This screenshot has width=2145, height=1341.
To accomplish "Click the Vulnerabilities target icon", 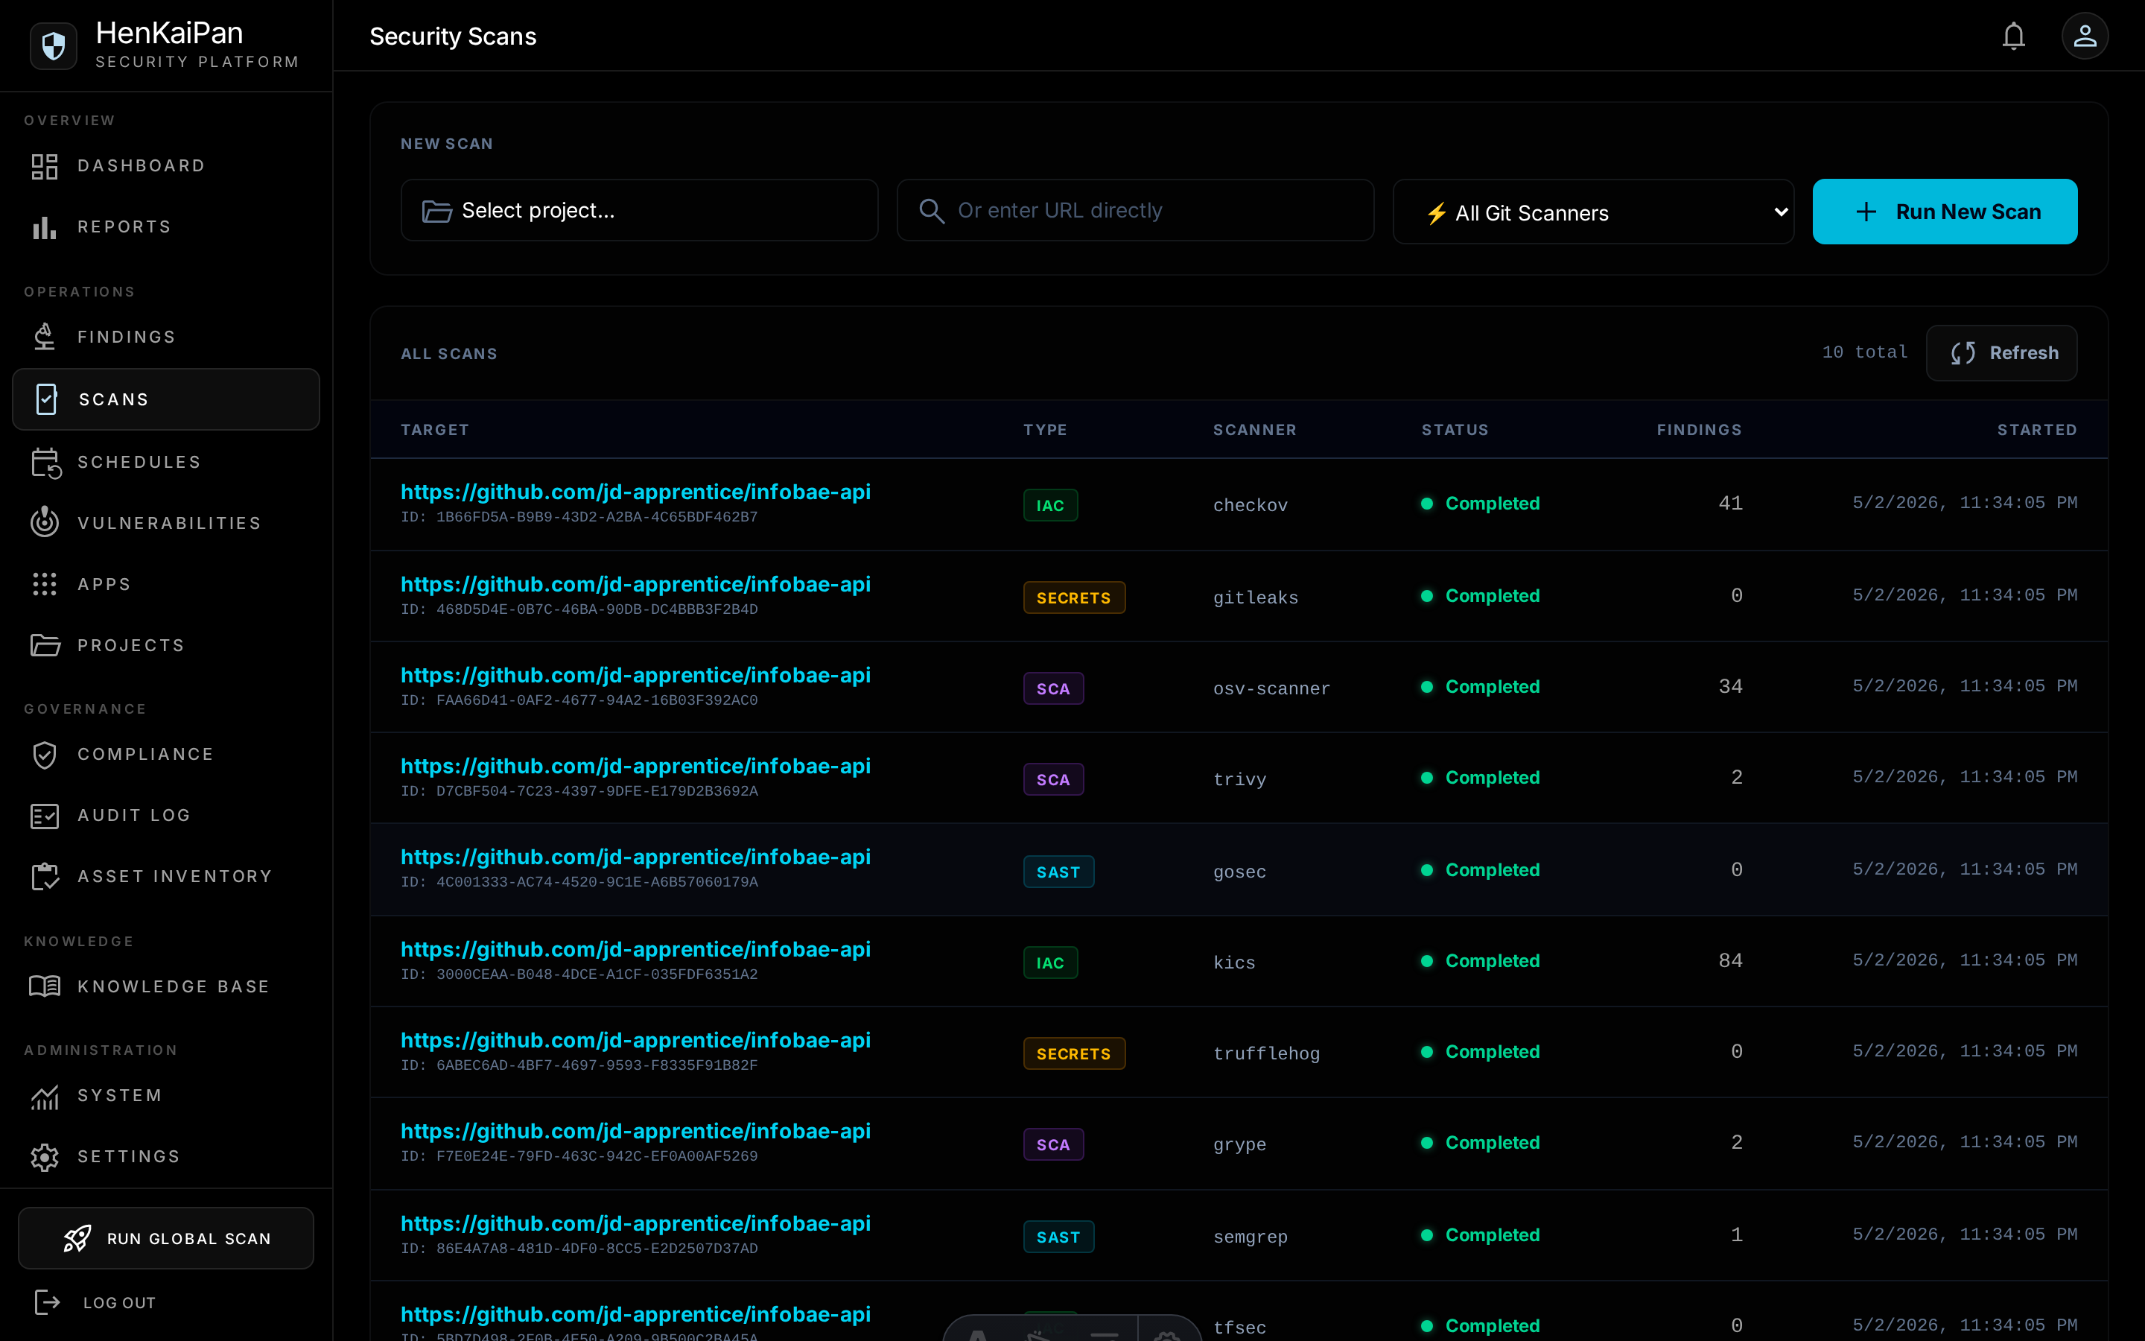I will coord(45,522).
